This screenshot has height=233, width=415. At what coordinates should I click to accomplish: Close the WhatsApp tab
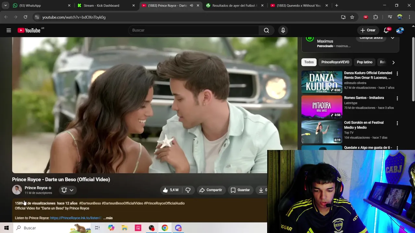click(69, 6)
